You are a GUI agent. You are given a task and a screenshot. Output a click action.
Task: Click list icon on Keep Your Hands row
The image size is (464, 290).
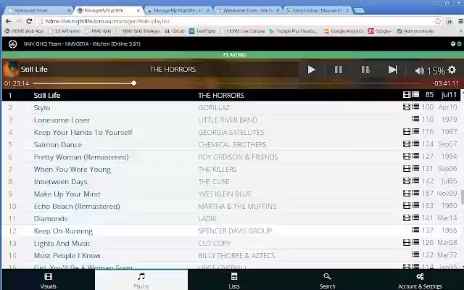click(415, 131)
